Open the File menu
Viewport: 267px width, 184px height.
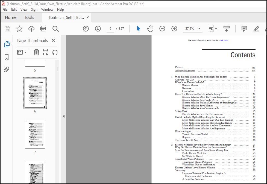5,10
